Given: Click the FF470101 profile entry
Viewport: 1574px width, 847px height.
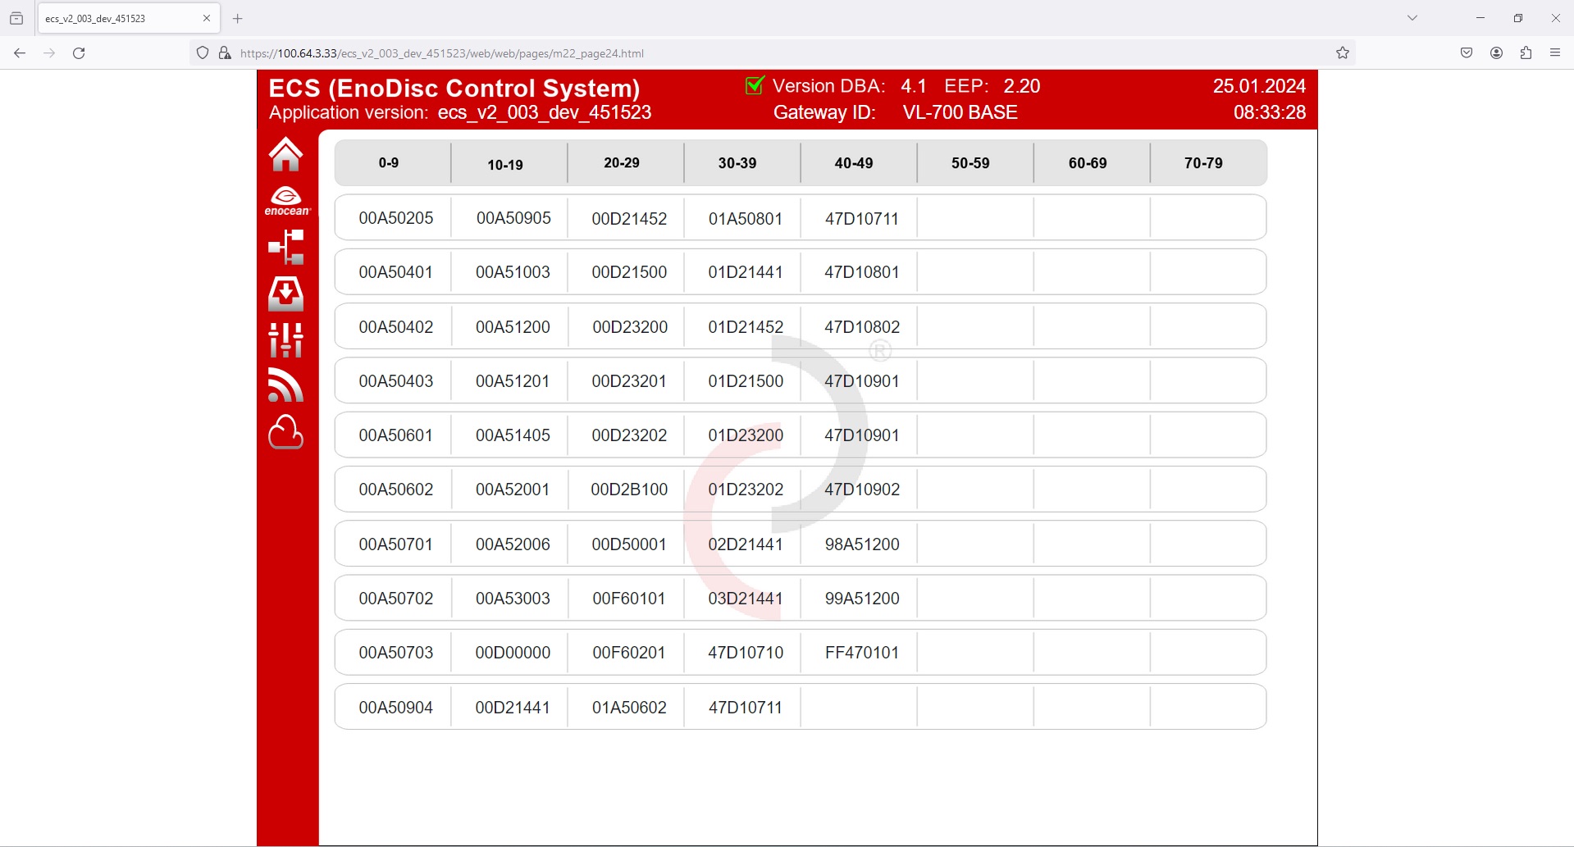Looking at the screenshot, I should [x=861, y=653].
